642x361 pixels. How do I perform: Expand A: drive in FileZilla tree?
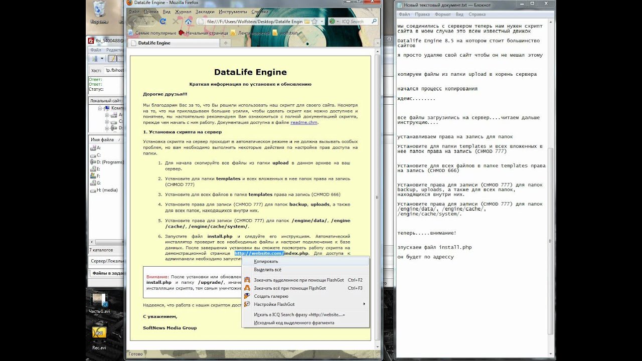click(107, 115)
